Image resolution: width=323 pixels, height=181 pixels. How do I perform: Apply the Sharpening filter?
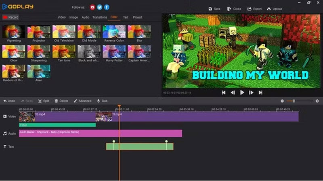39,51
